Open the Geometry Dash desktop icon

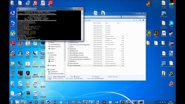(149, 34)
